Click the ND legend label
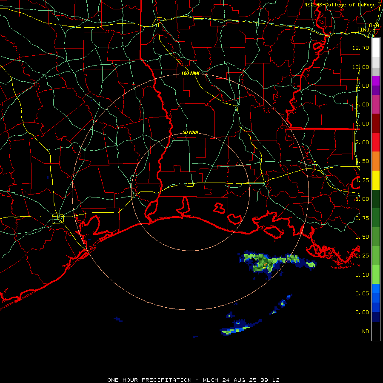Viewport: 383px width, 383px height. [x=366, y=332]
